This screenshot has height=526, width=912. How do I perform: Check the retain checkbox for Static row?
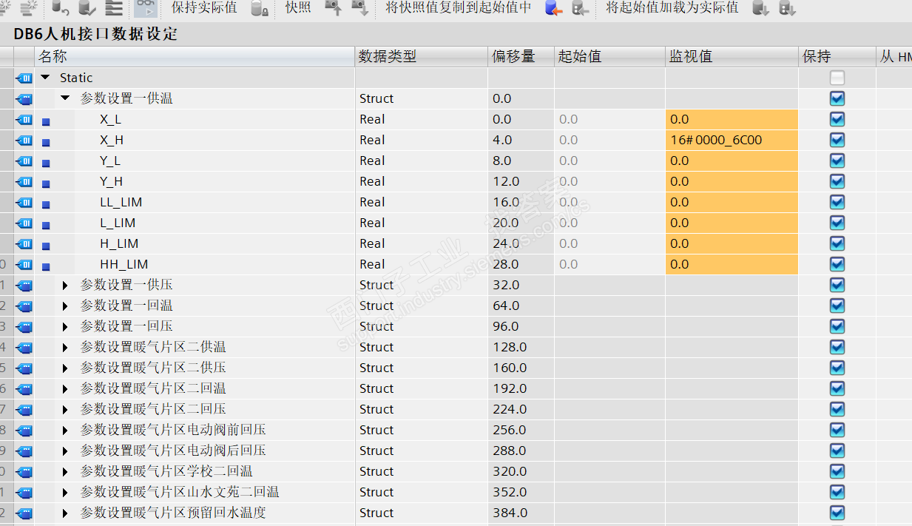pos(837,78)
